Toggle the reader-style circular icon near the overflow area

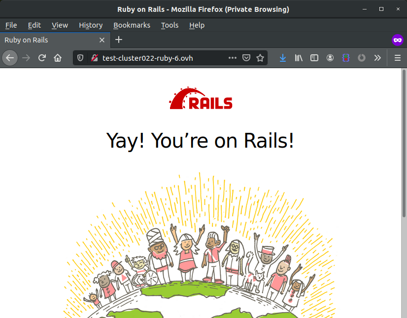point(361,58)
